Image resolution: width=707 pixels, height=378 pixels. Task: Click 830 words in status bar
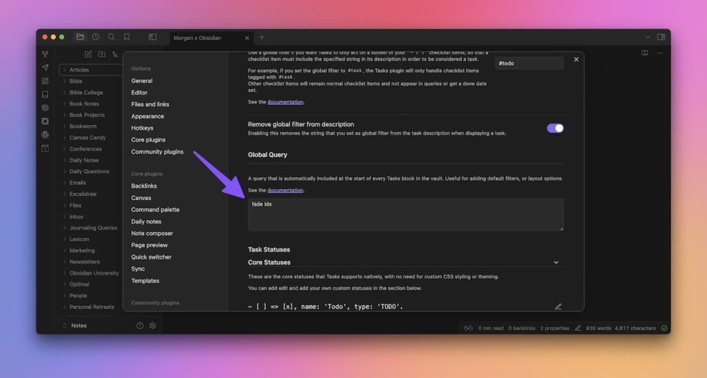click(x=599, y=328)
